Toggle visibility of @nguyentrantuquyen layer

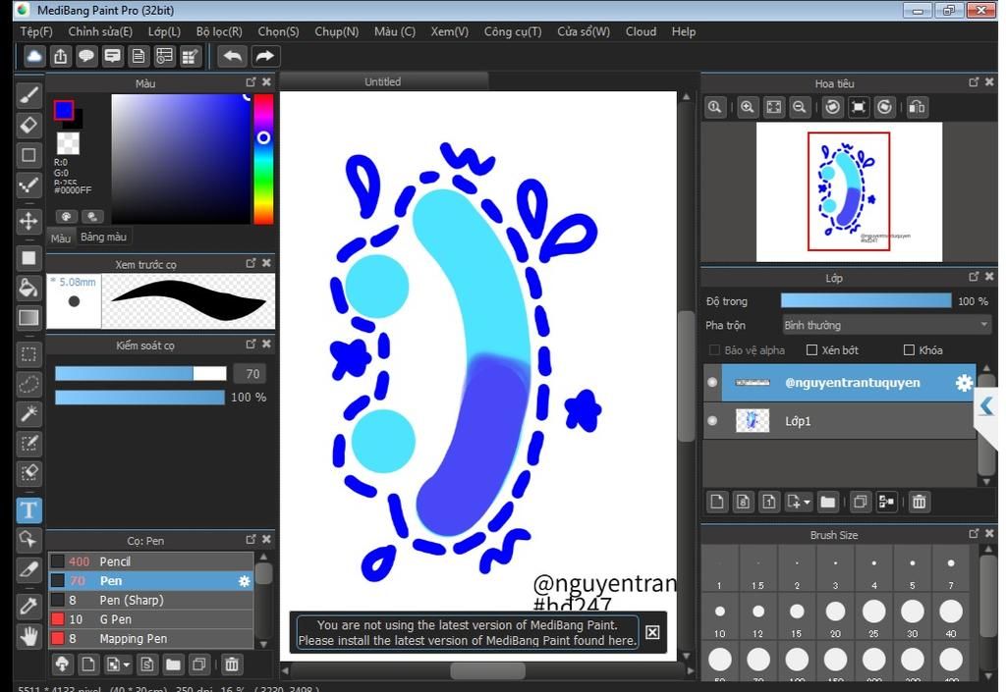click(x=712, y=383)
